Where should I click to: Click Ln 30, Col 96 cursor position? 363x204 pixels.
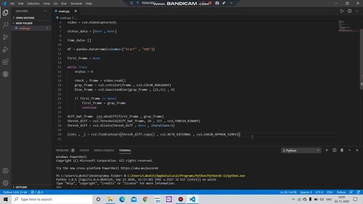click(x=288, y=192)
